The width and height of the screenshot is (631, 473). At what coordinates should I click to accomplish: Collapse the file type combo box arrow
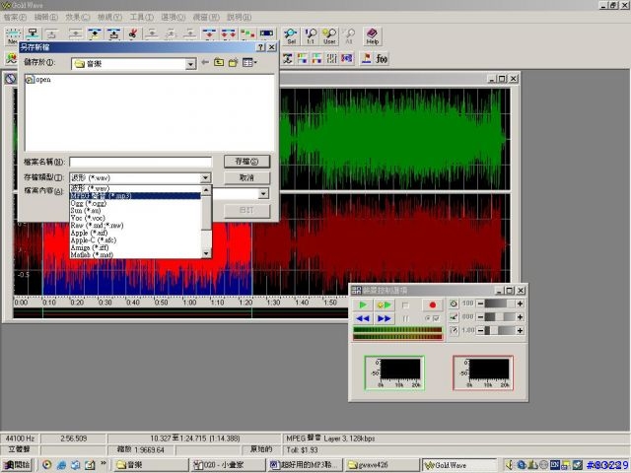pos(205,177)
